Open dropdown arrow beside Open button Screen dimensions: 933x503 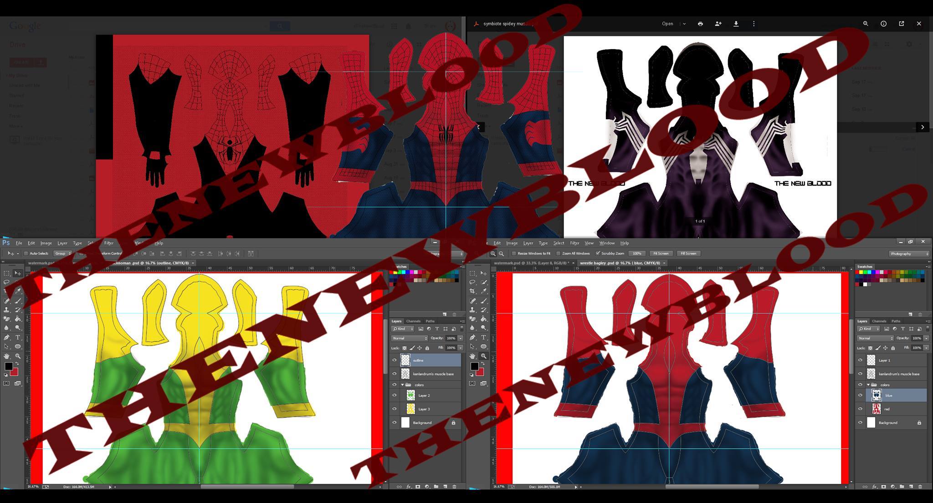click(684, 24)
